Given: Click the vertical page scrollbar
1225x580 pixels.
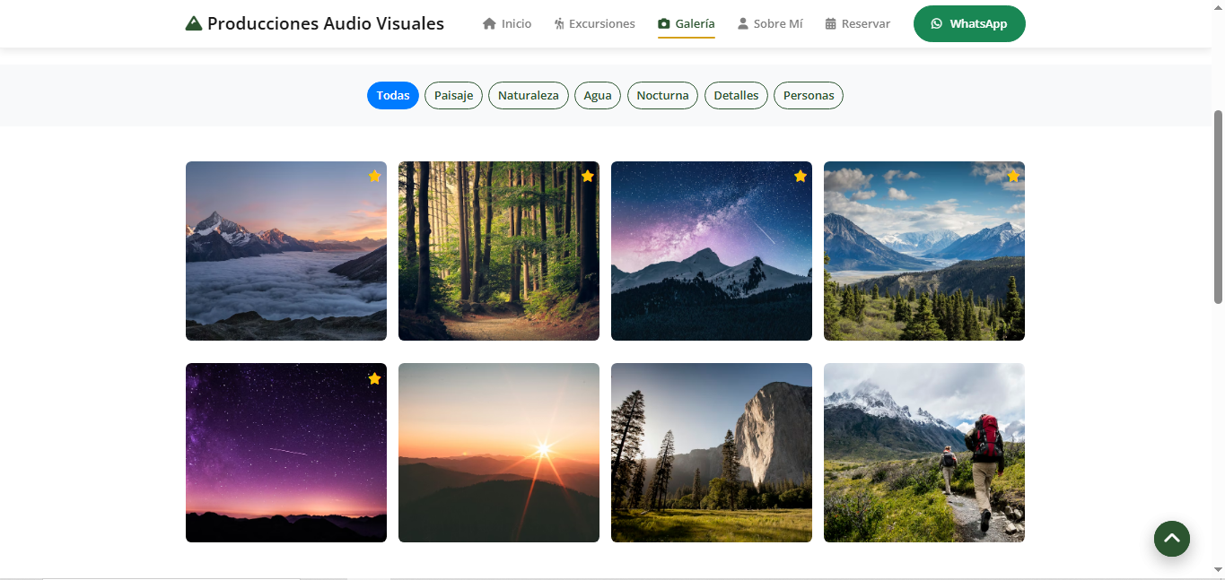Looking at the screenshot, I should tap(1218, 206).
